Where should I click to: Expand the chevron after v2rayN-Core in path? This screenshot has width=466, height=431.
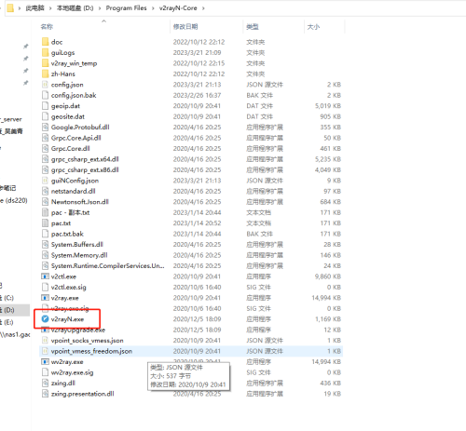click(203, 8)
